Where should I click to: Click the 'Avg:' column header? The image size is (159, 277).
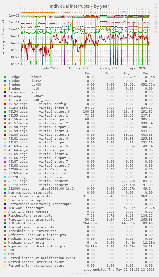click(x=127, y=73)
